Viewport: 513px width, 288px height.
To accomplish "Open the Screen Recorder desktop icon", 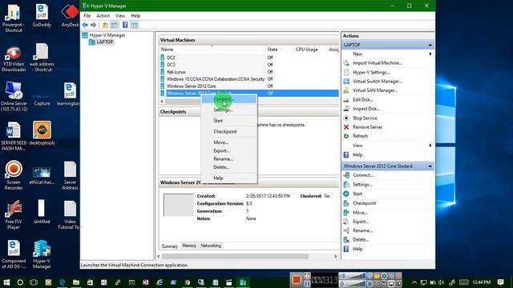I will 14,175.
